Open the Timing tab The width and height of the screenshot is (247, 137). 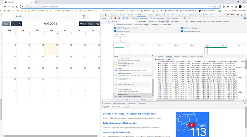(x=192, y=56)
